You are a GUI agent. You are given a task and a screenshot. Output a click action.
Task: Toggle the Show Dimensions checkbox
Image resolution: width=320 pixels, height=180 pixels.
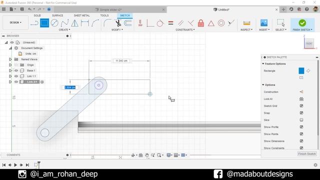tap(301, 141)
